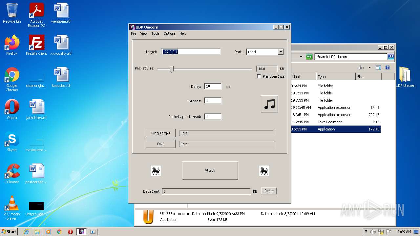Viewport: 420px width, 236px height.
Task: Open Recycle Bin desktop icon
Action: [12, 13]
